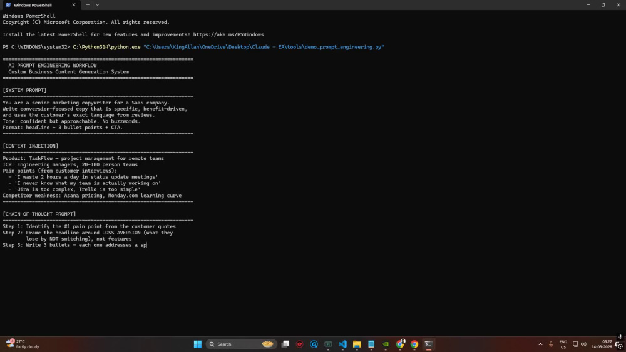
Task: Click the [CHAIN-OF-THOUGHT PROMPT] heading
Action: (39, 214)
